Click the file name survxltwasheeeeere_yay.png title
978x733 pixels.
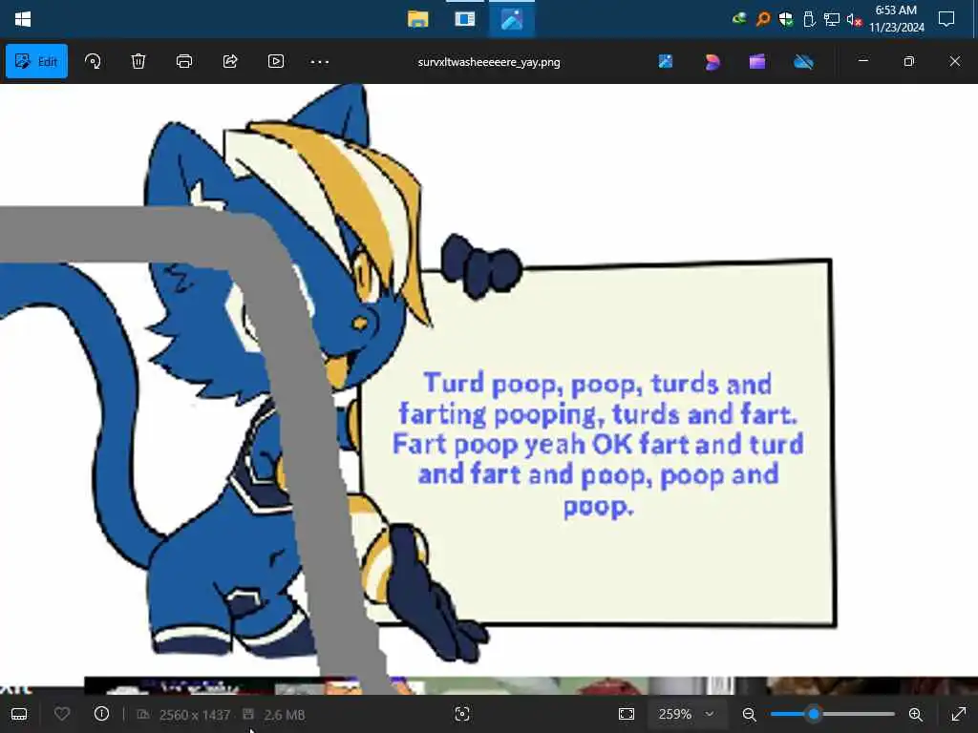489,62
